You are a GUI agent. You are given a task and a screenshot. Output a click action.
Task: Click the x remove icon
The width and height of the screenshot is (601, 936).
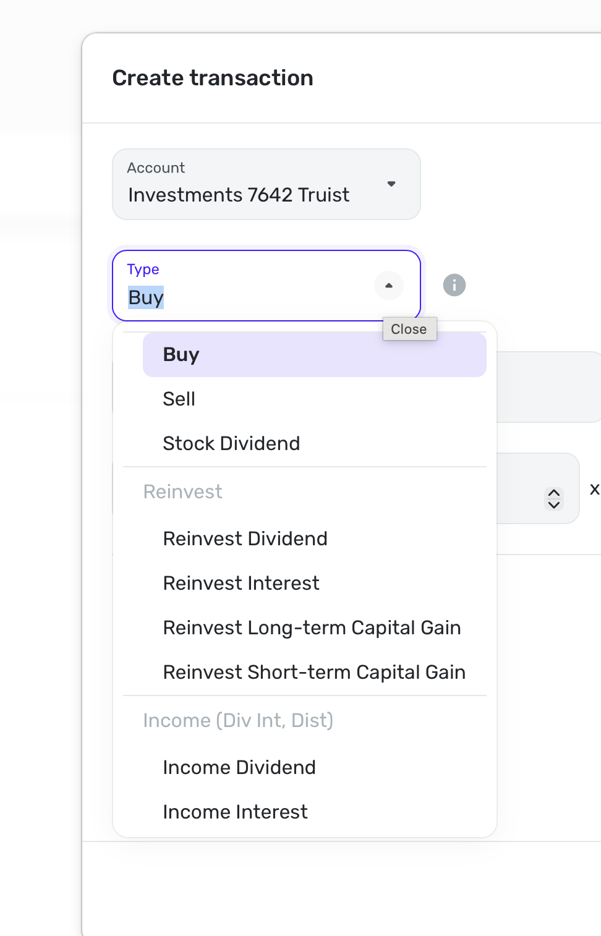594,490
